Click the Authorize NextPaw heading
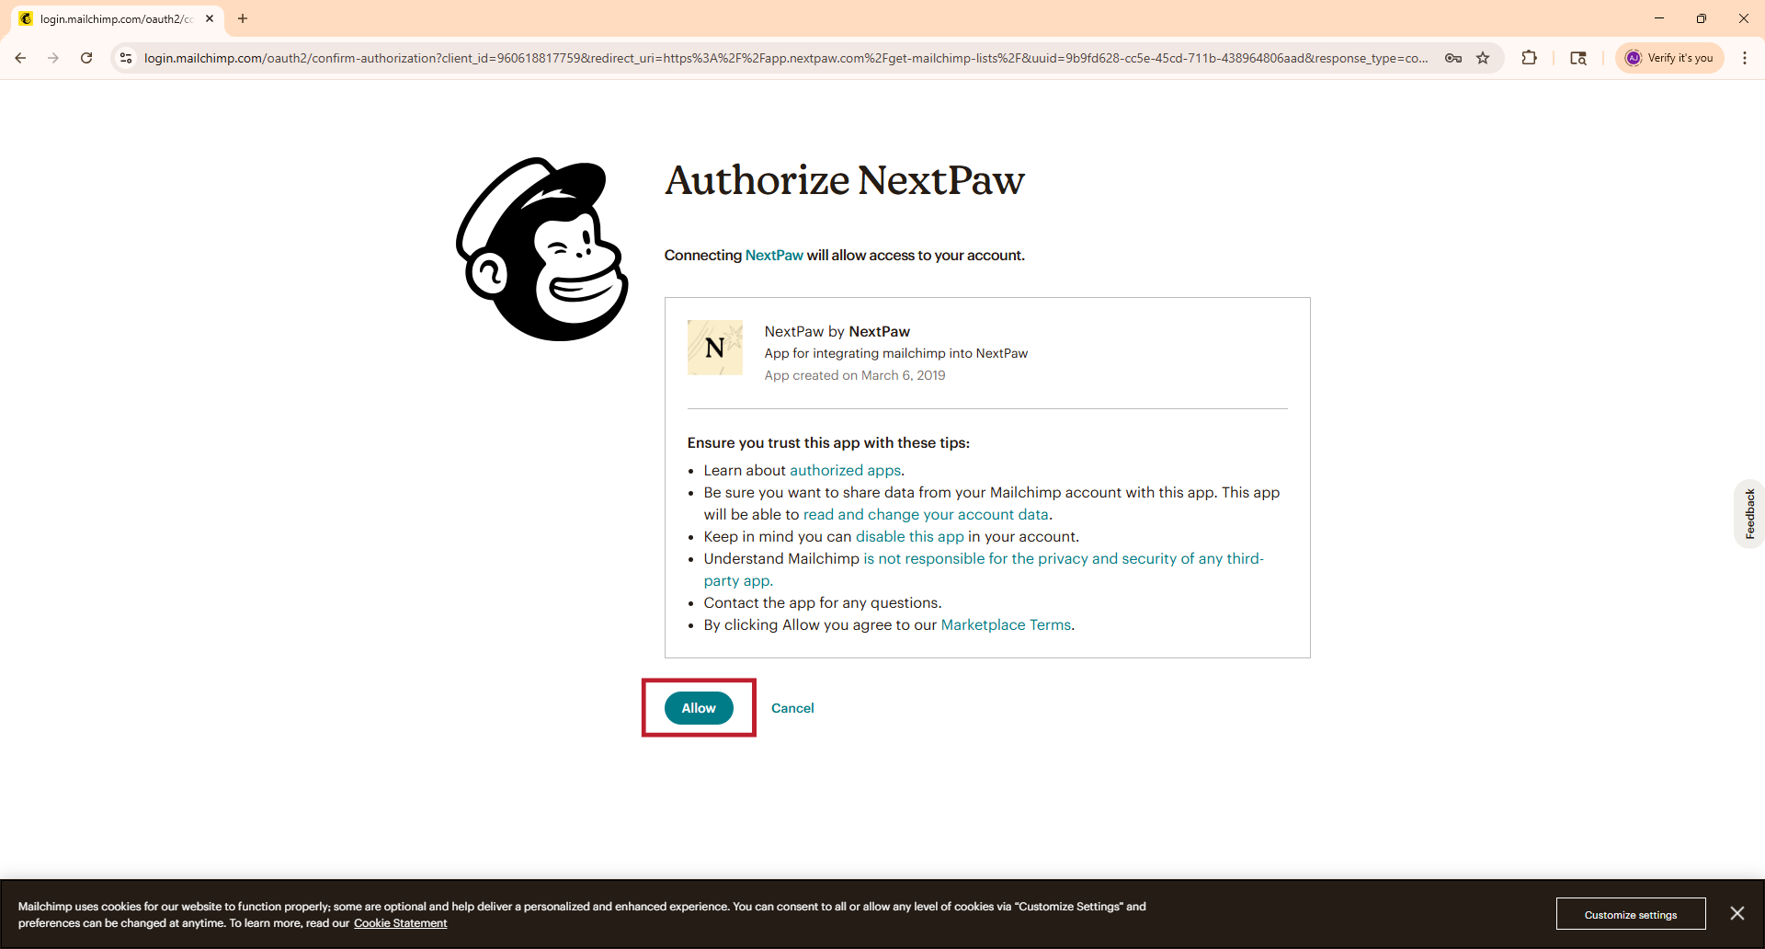Viewport: 1765px width, 949px height. click(x=845, y=180)
